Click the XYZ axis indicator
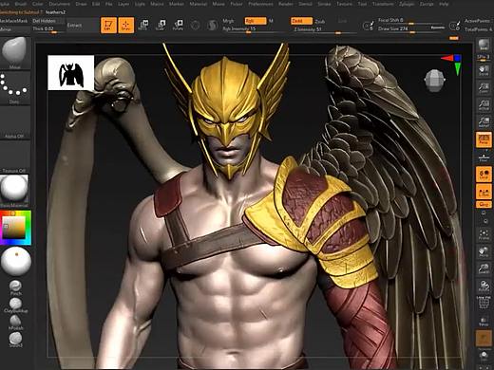This screenshot has height=370, width=494. (453, 65)
